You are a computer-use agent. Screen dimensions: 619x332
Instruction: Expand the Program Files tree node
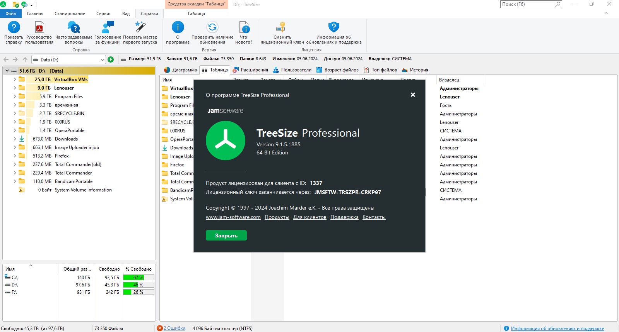[15, 96]
